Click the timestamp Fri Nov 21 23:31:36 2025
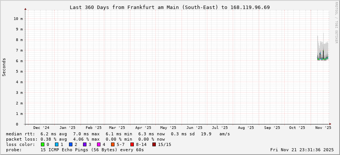Viewport: 340px width, 155px height. click(302, 150)
